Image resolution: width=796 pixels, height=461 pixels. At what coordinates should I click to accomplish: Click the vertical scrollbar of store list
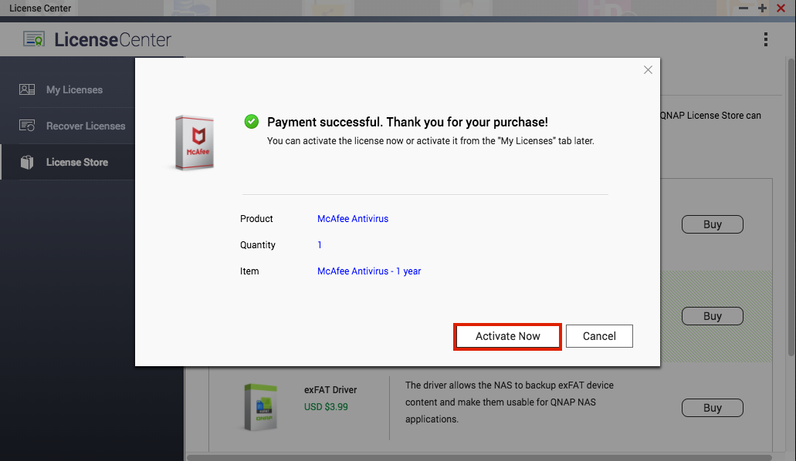791,206
